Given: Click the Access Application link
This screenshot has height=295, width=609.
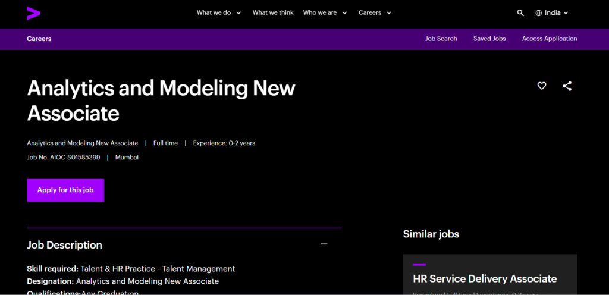Looking at the screenshot, I should click(550, 39).
